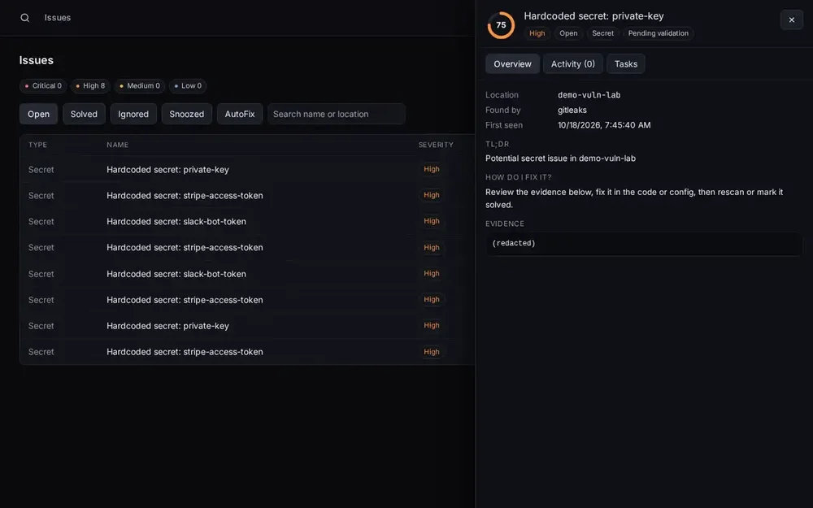The image size is (813, 508).
Task: Click the 75 risk score ring
Action: [x=501, y=25]
